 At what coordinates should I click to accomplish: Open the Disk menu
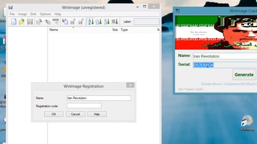pyautogui.click(x=33, y=14)
